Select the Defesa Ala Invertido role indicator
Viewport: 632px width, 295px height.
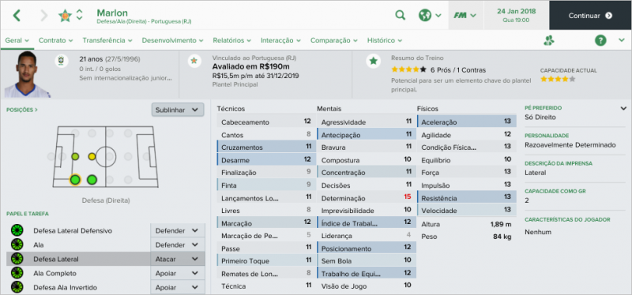click(x=17, y=287)
